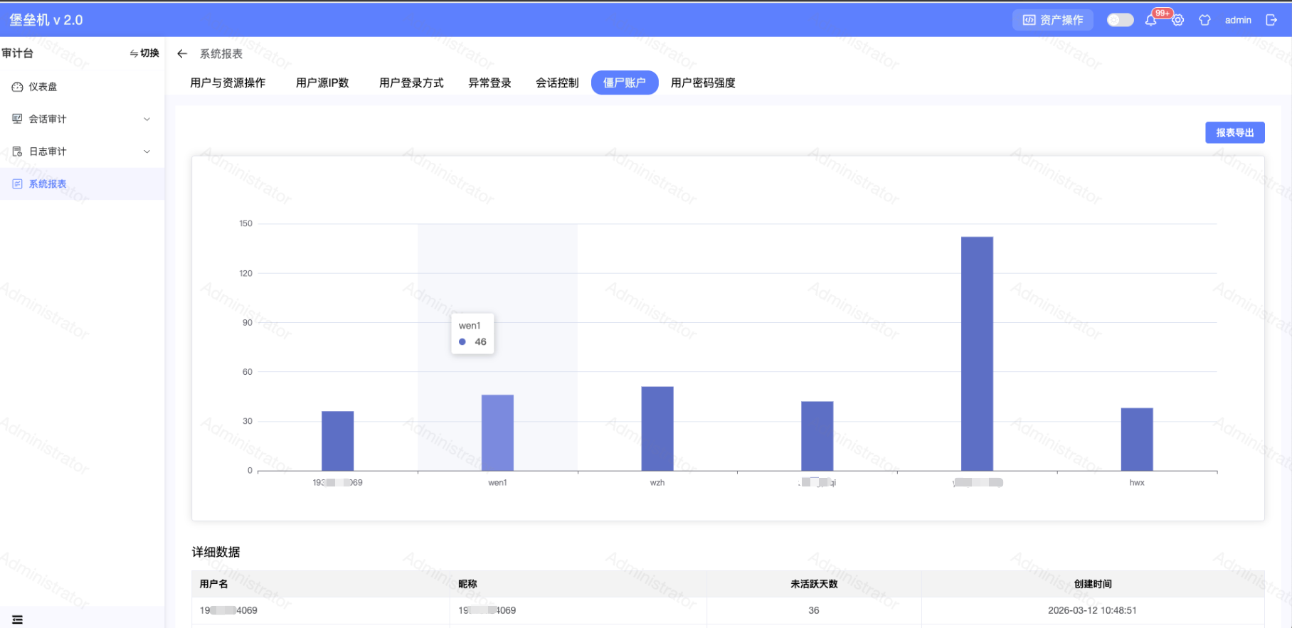Click the 2026-03-12 10:48:51 cell

tap(1092, 610)
